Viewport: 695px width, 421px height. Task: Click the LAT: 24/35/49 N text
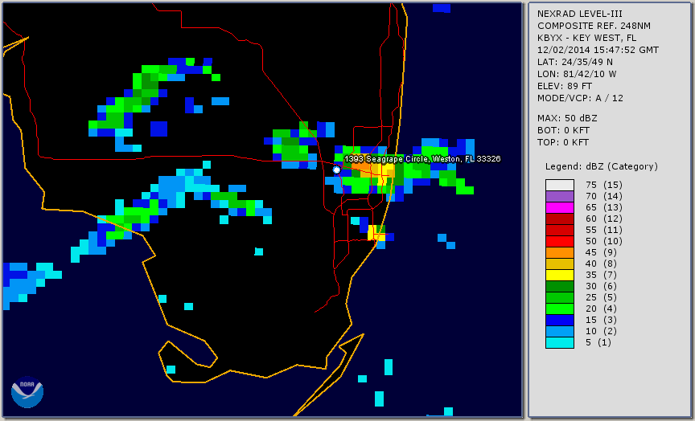point(575,62)
